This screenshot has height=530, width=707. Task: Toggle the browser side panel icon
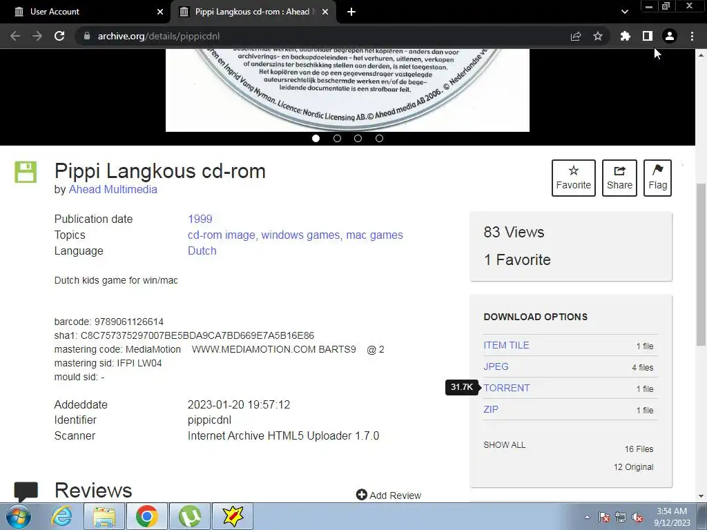coord(648,36)
